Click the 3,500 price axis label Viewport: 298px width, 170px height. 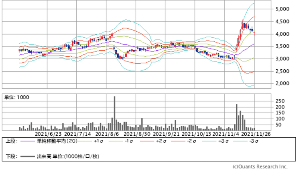[x=282, y=46]
